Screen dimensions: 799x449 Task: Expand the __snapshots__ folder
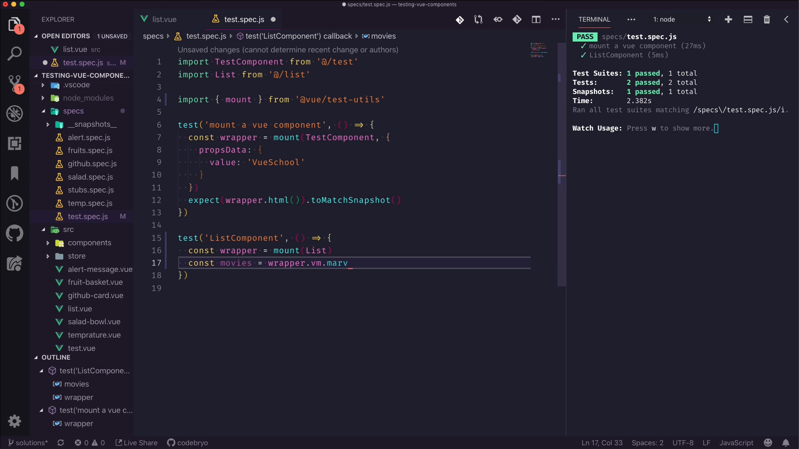coord(48,124)
